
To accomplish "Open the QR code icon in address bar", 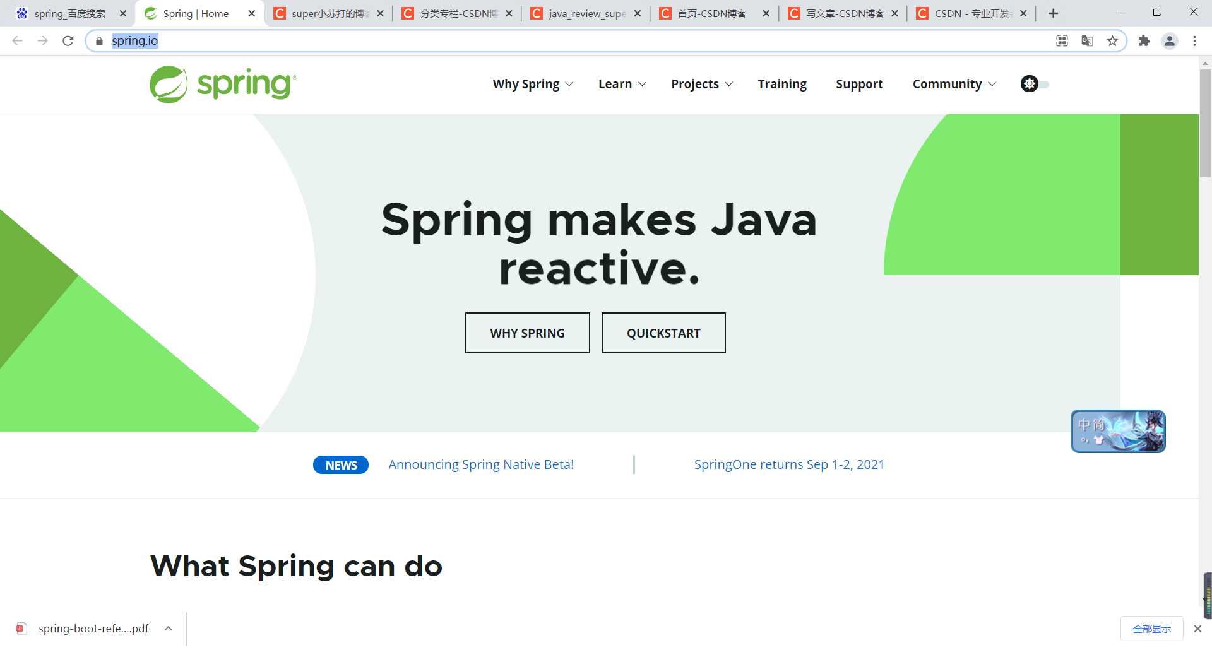I will (1062, 40).
